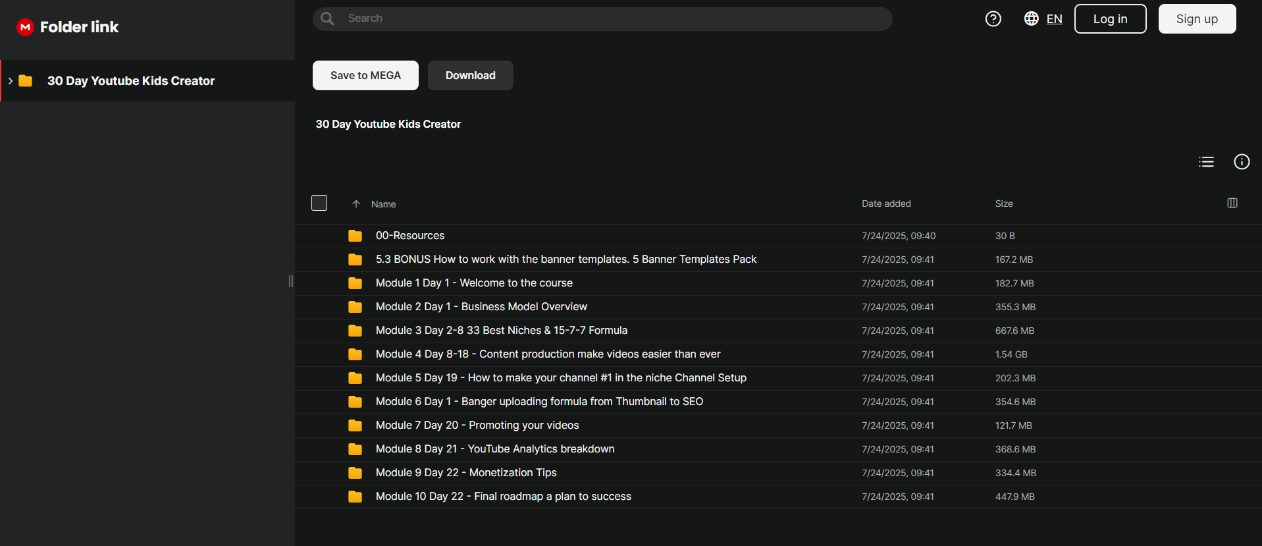1262x546 pixels.
Task: Open the 00-Resources folder name
Action: 410,236
